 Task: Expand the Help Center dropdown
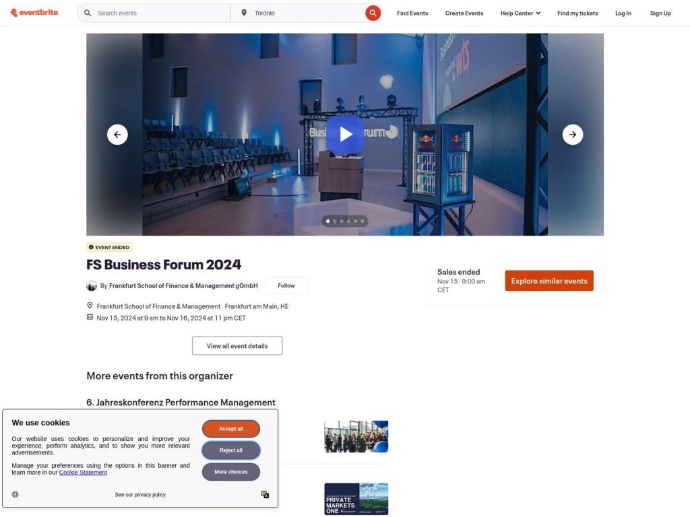(x=520, y=13)
